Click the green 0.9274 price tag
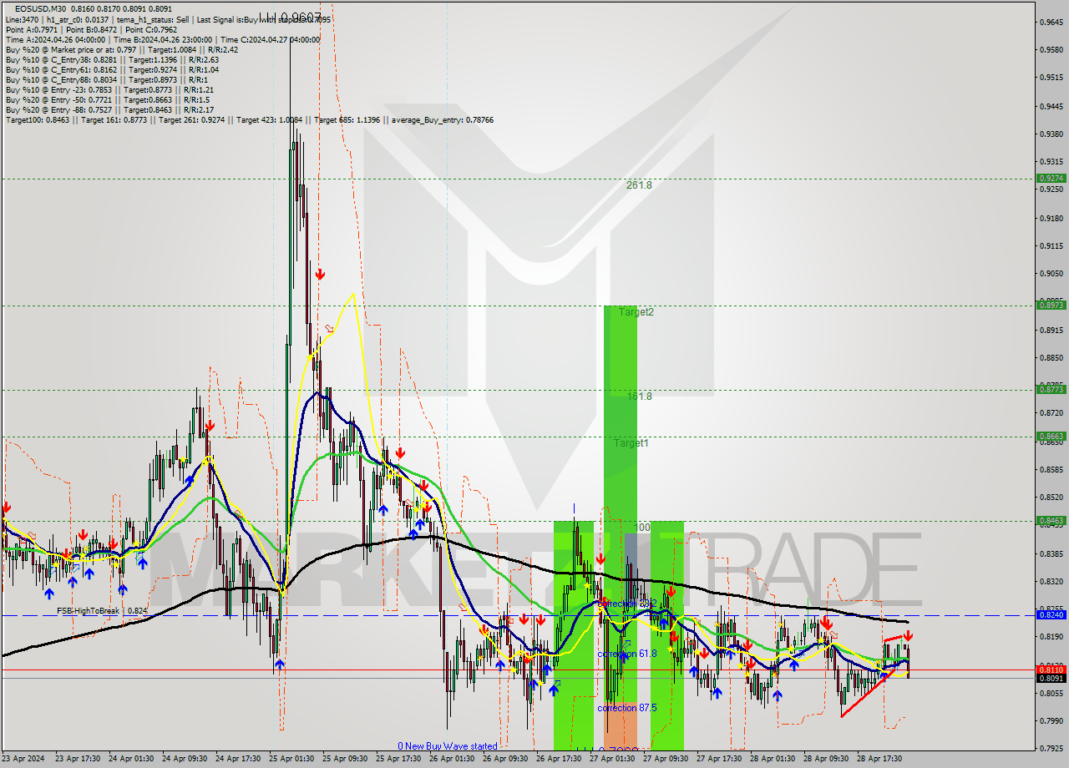 [1050, 178]
